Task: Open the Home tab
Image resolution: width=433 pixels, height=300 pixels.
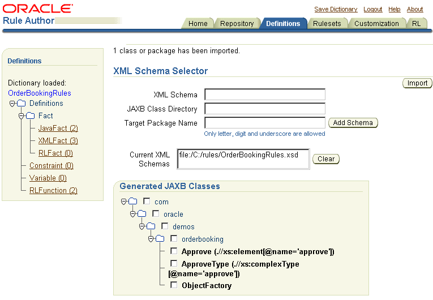Action: click(198, 23)
